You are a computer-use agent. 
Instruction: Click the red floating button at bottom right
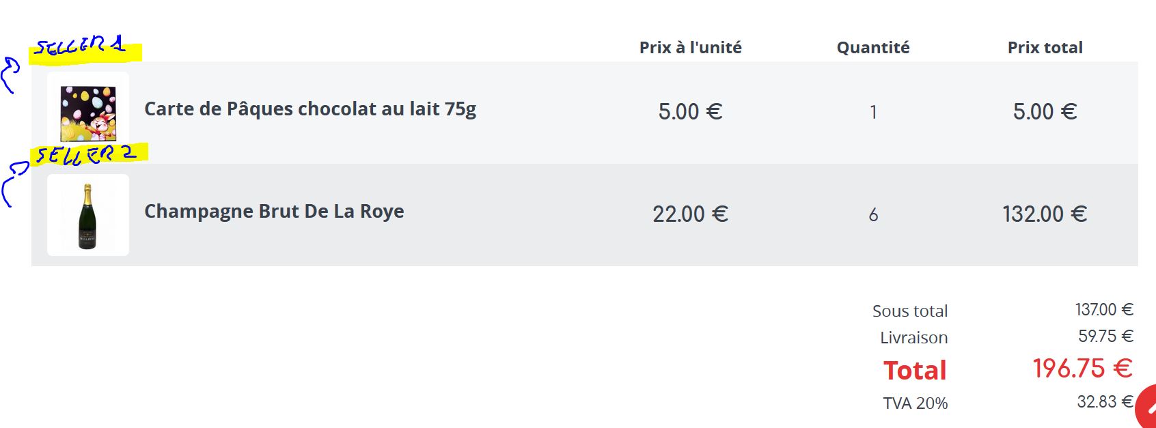click(1147, 409)
